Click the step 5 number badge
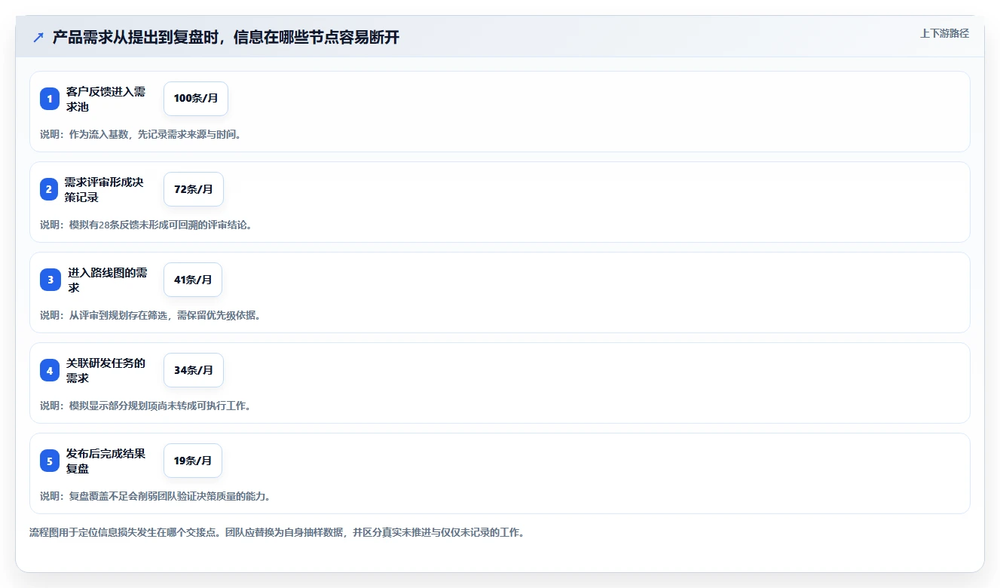1000x588 pixels. (50, 461)
